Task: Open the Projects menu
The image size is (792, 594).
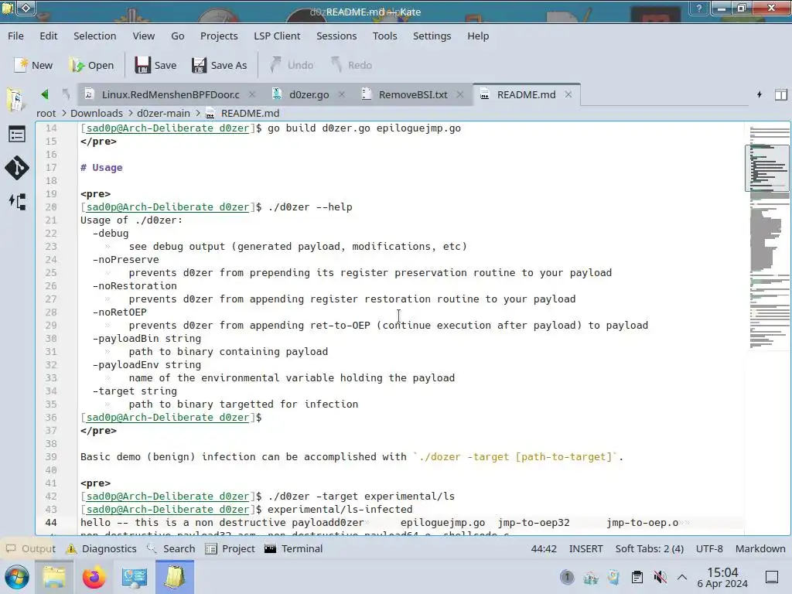Action: (219, 36)
